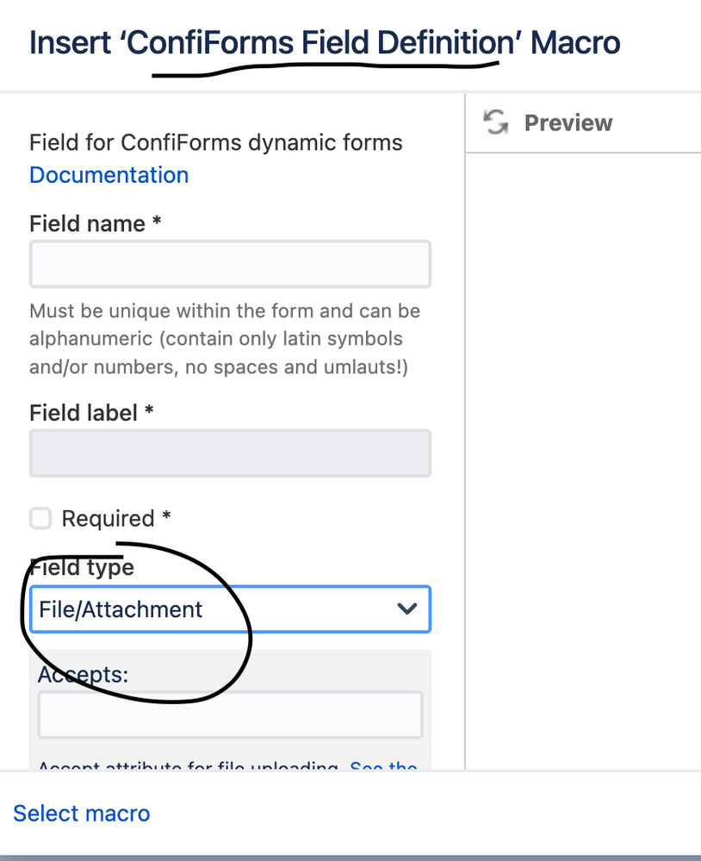
Task: Click the Field type label
Action: pos(81,567)
